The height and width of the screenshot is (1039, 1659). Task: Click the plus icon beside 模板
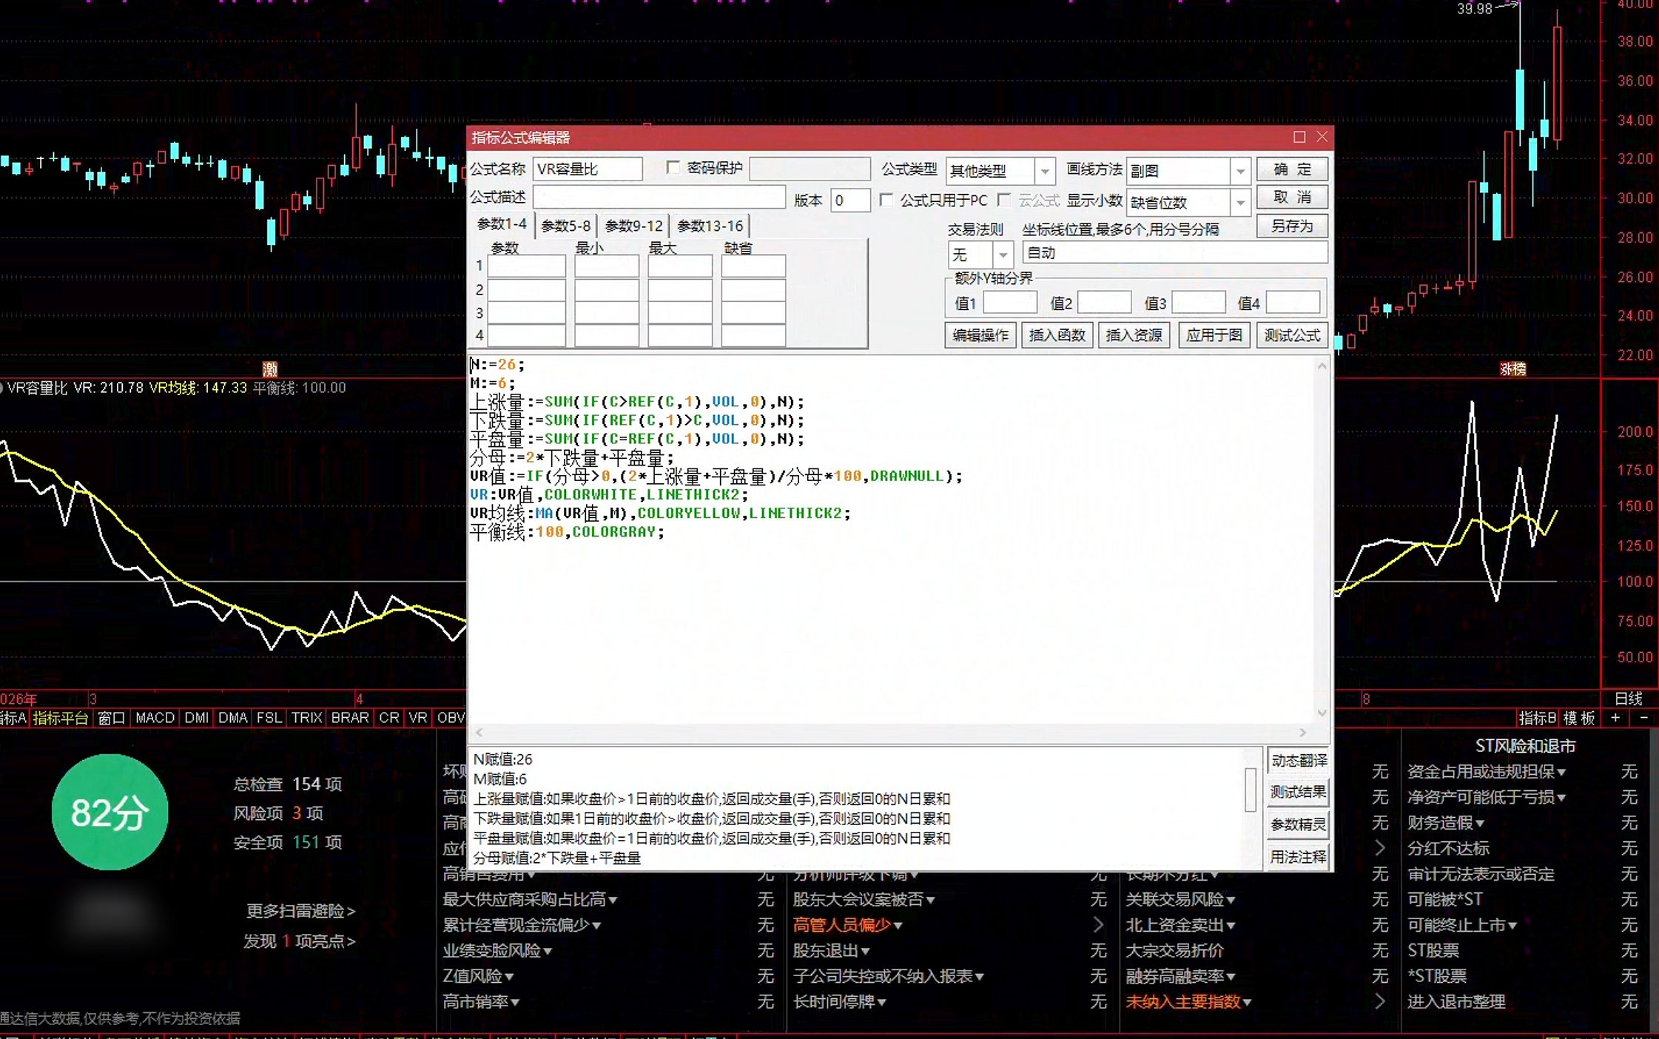1615,718
